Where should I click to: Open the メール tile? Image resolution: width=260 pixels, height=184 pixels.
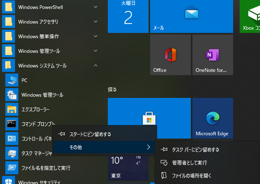(x=192, y=16)
